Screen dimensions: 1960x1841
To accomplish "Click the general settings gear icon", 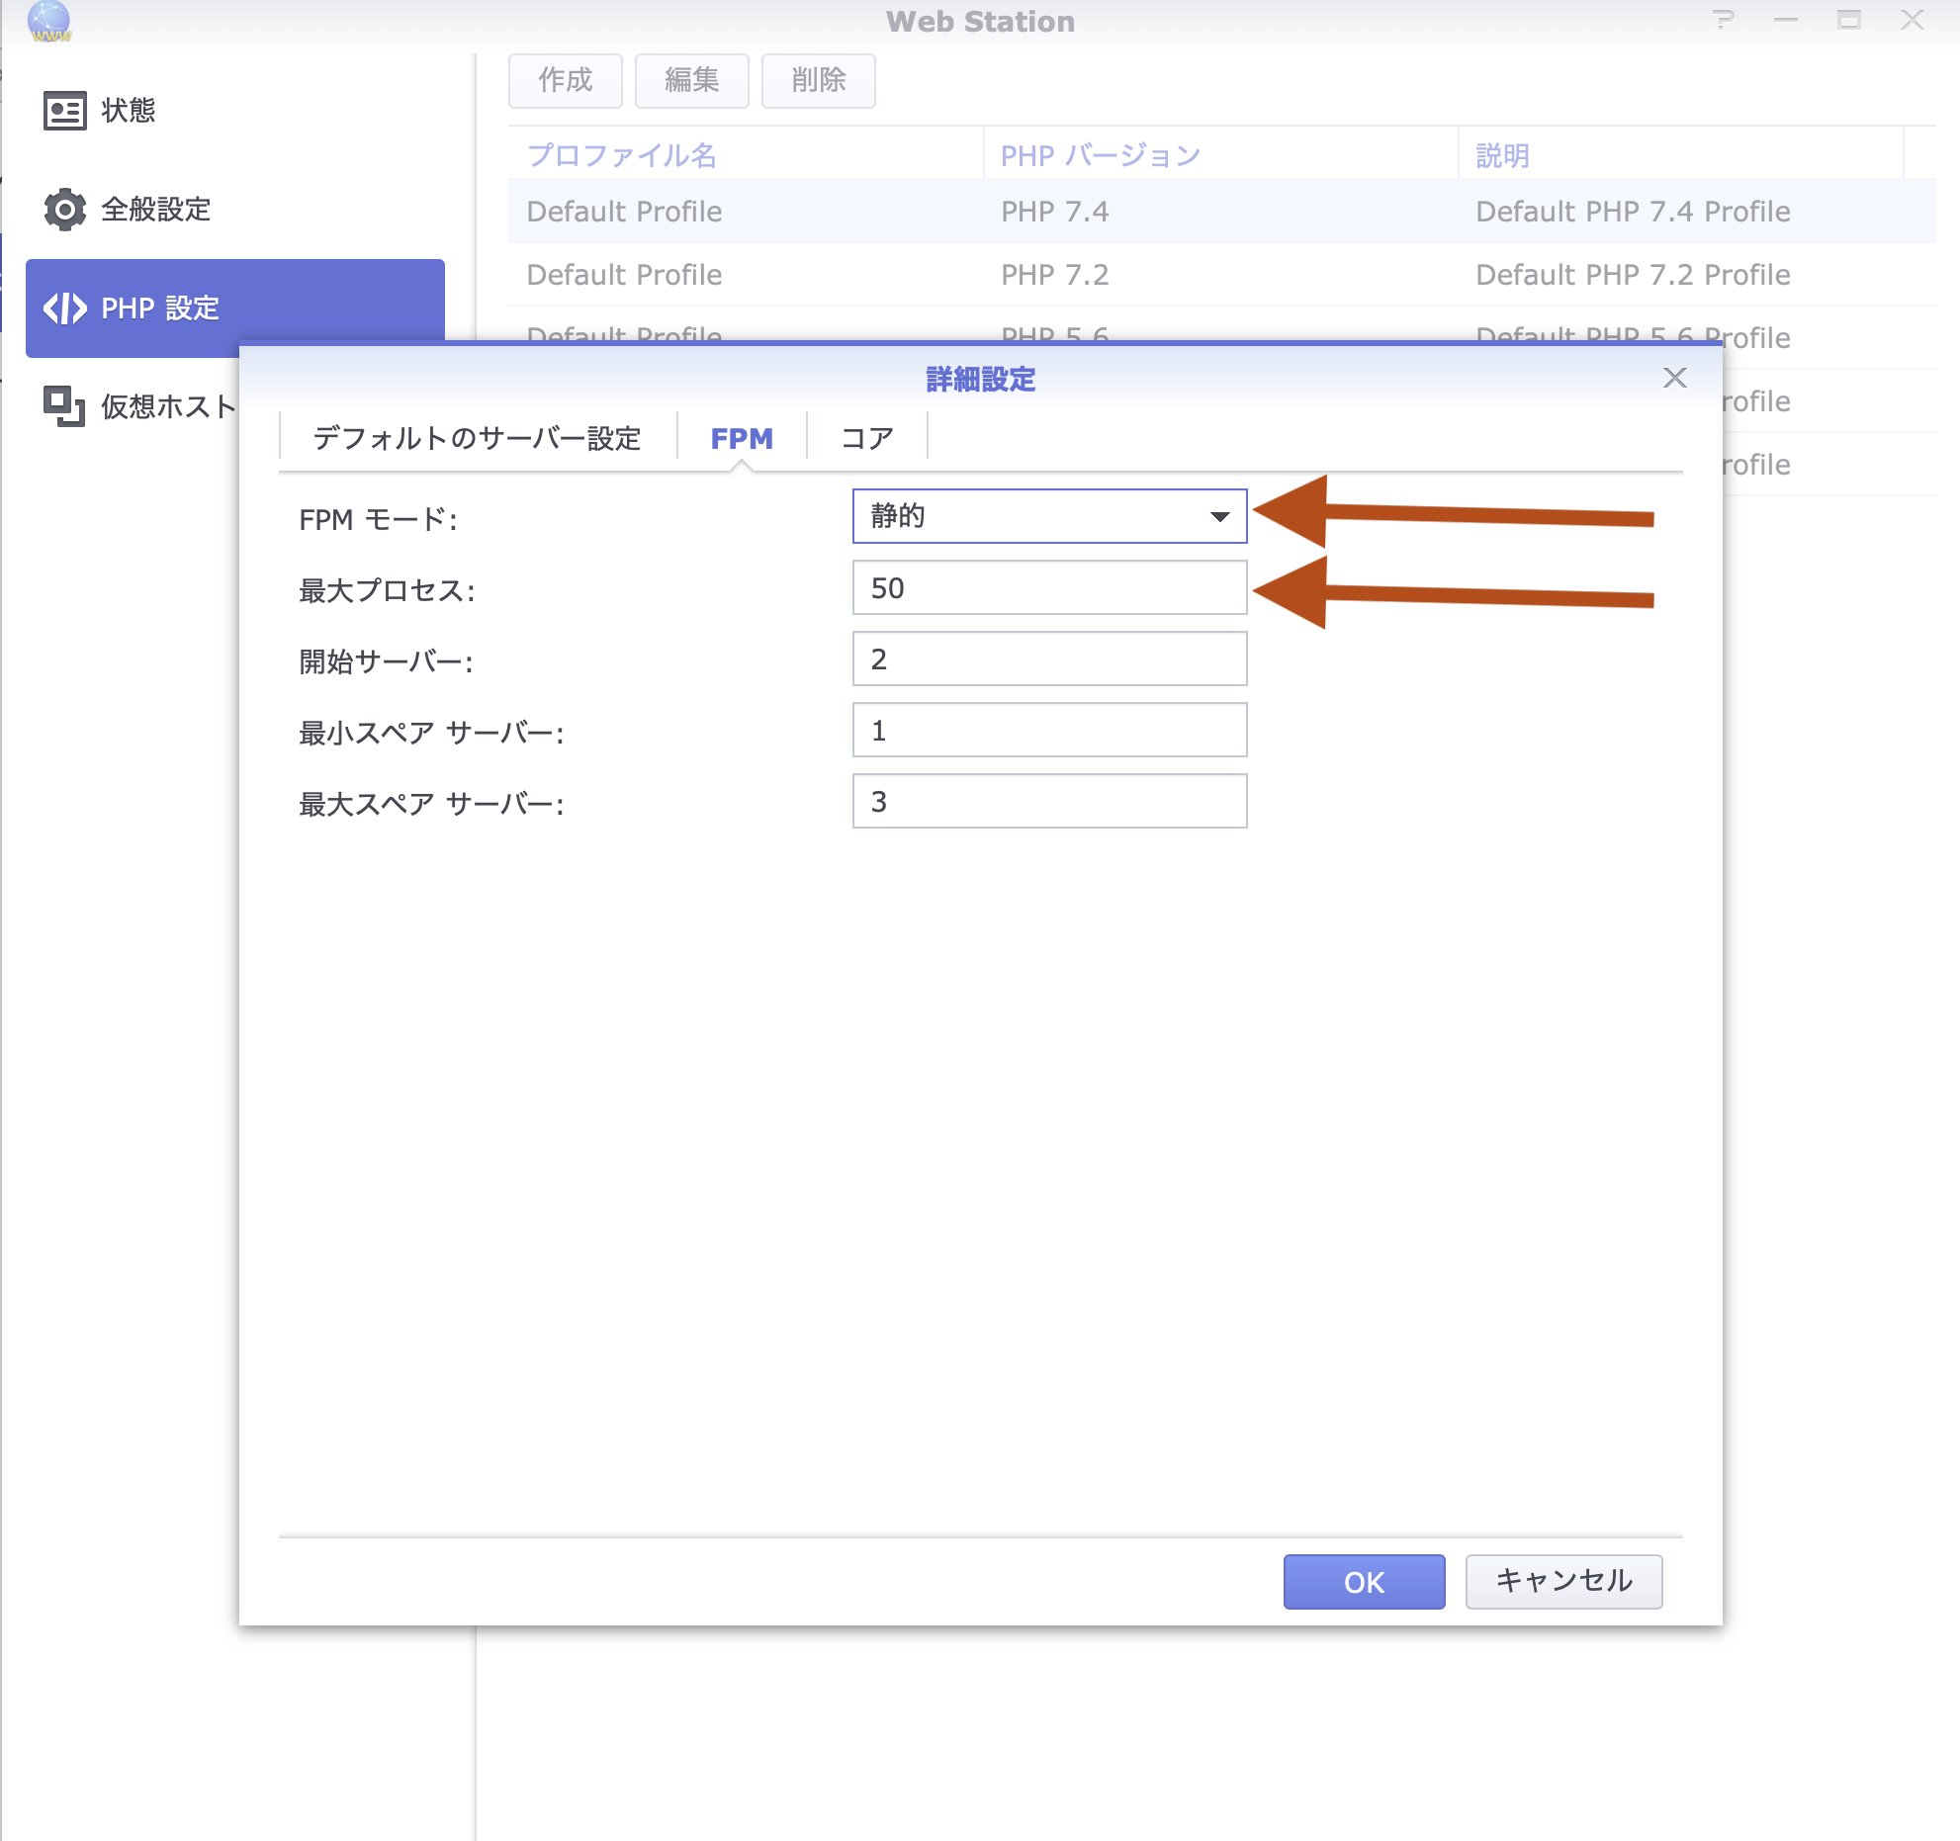I will point(64,210).
